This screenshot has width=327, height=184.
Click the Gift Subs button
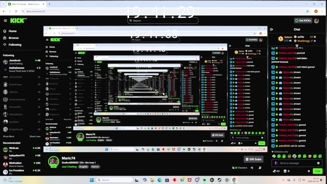(x=253, y=159)
